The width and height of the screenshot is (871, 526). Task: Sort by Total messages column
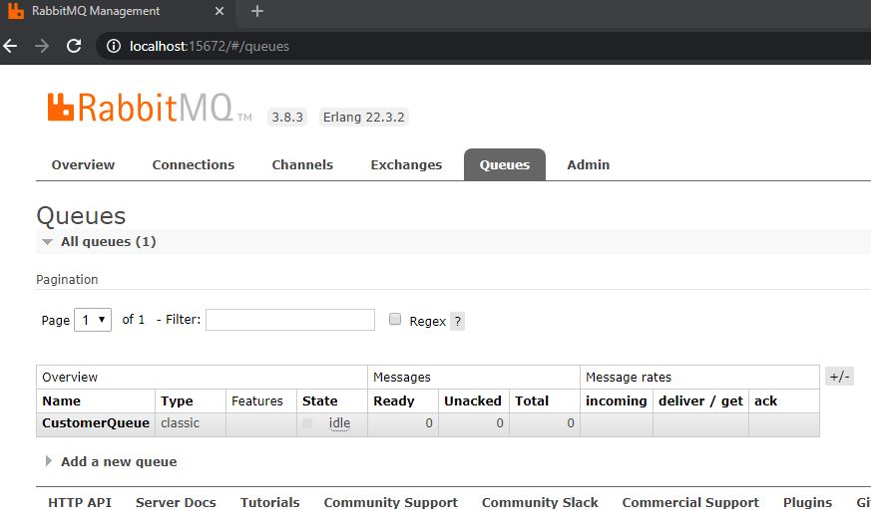click(x=532, y=401)
